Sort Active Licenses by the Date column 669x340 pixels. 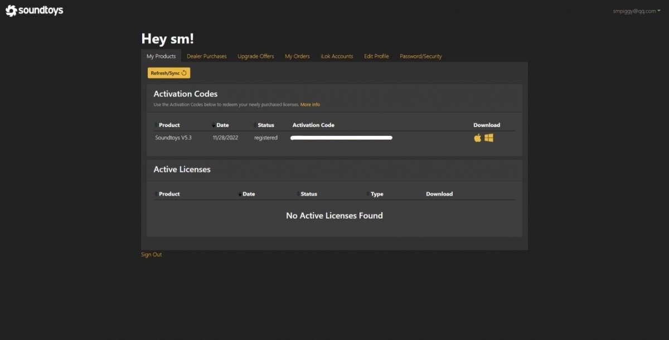coord(248,194)
